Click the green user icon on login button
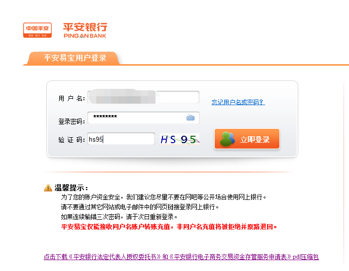Screen dimensions: 349x271 point(227,139)
